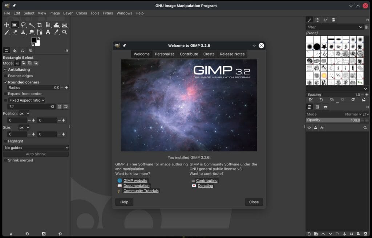Open the Fixed Aspect ratio dropdown

click(x=27, y=100)
